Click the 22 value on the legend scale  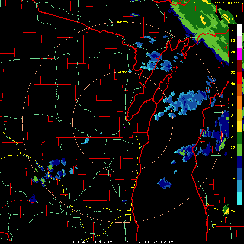[x=233, y=147]
